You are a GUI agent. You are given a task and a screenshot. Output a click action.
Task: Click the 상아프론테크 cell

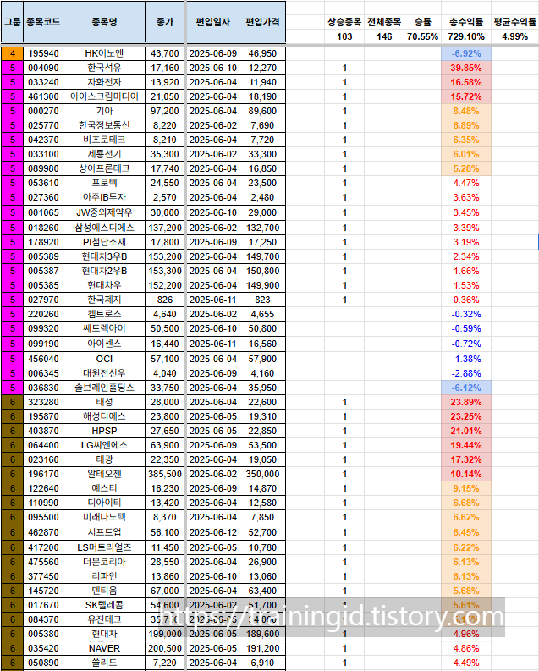[x=104, y=168]
